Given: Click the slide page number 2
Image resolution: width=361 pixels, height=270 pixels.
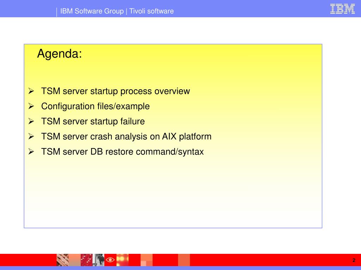Looking at the screenshot, I should tap(354, 260).
